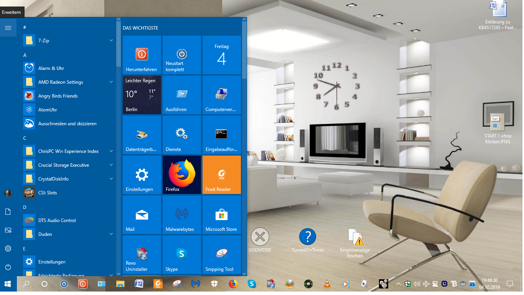
Task: Open the Einstellungen tile
Action: click(142, 175)
